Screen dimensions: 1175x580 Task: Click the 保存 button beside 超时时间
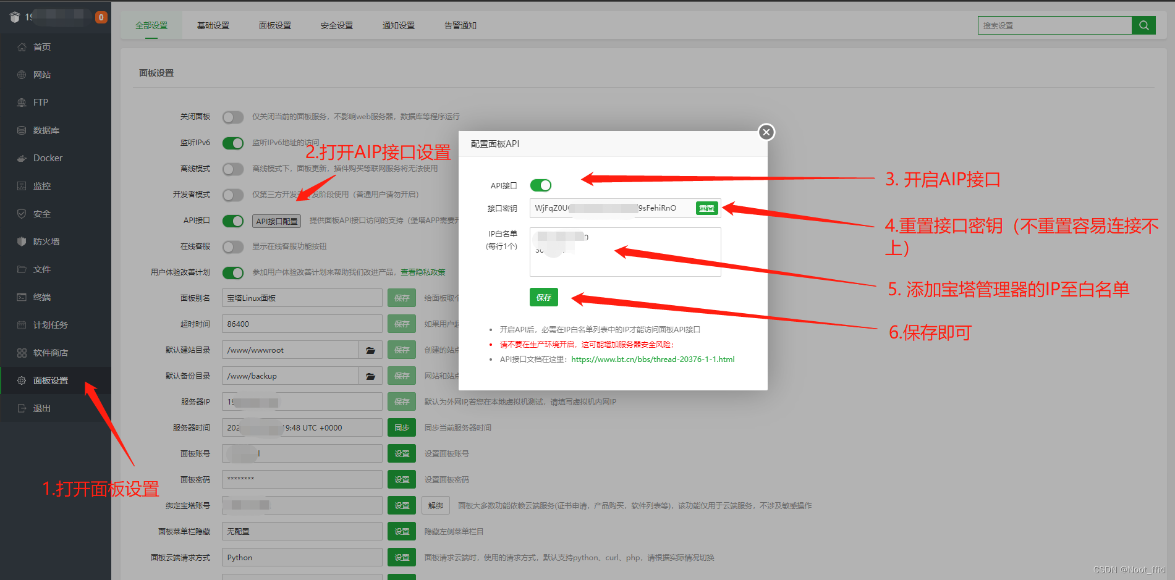[402, 324]
